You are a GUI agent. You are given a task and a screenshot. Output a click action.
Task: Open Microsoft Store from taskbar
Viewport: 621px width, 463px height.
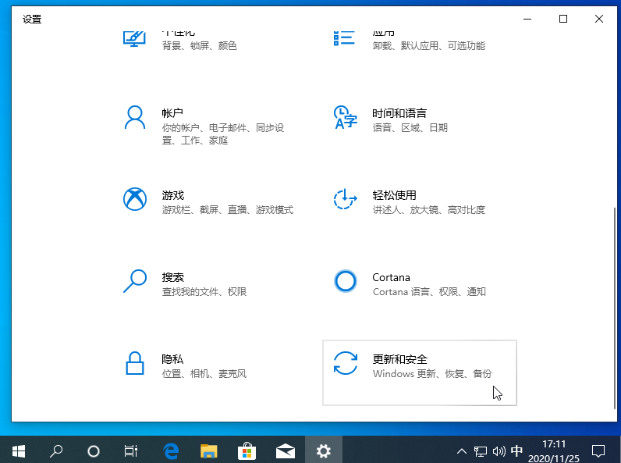click(x=247, y=451)
